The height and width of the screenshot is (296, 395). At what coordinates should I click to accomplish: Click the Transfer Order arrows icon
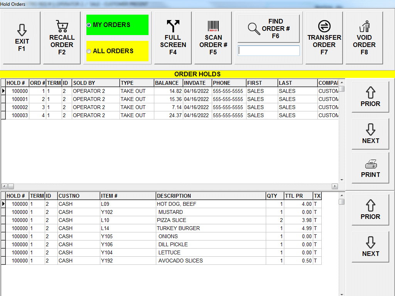324,26
